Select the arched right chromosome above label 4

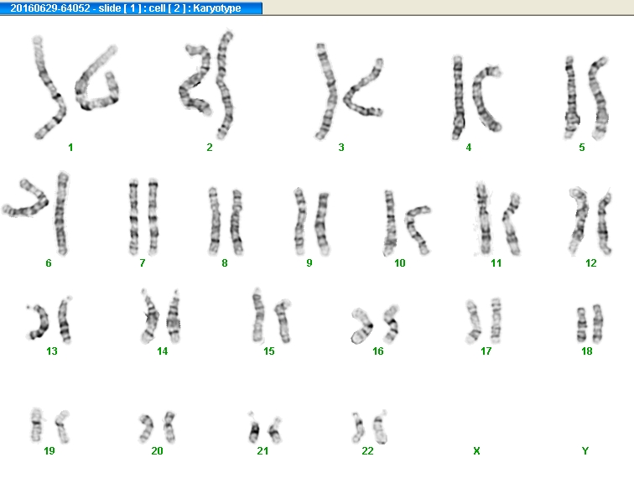(486, 98)
